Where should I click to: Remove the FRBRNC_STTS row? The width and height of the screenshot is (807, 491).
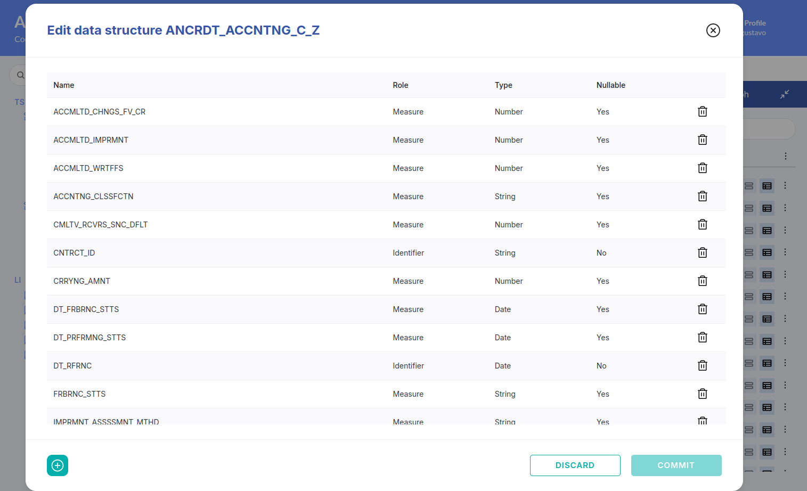(x=702, y=394)
